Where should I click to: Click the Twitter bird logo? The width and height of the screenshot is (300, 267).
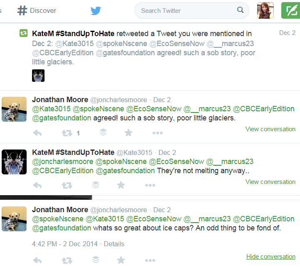coord(96,10)
